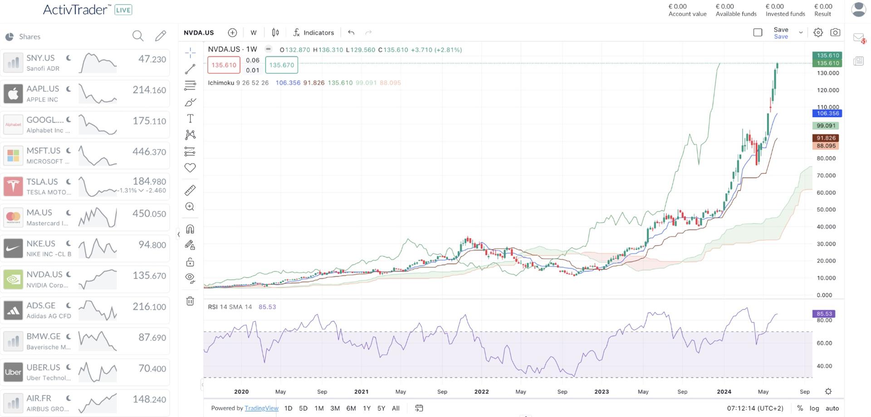Take a chart snapshot with the camera icon

click(835, 32)
